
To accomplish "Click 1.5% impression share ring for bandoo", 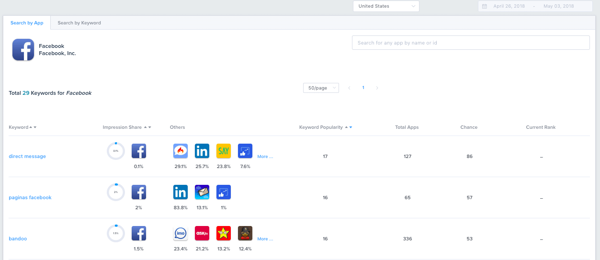I will (116, 233).
